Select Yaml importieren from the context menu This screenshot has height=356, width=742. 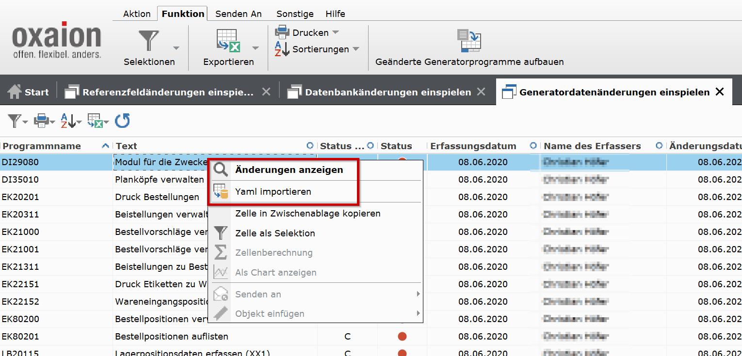click(x=273, y=192)
